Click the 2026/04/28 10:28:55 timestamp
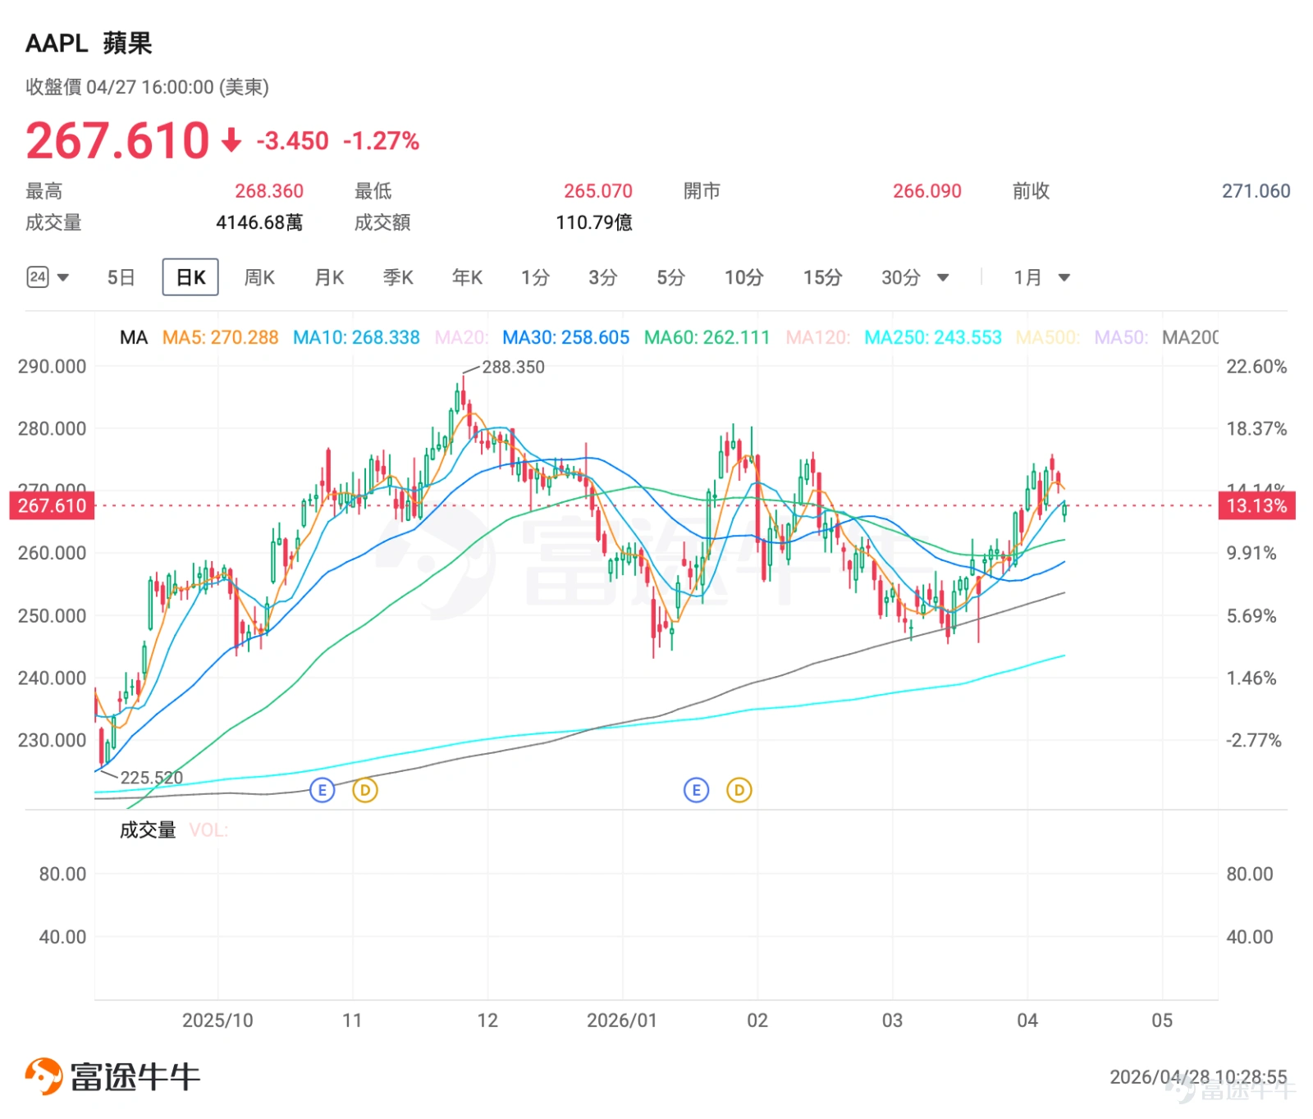The image size is (1313, 1119). pyautogui.click(x=1198, y=1076)
